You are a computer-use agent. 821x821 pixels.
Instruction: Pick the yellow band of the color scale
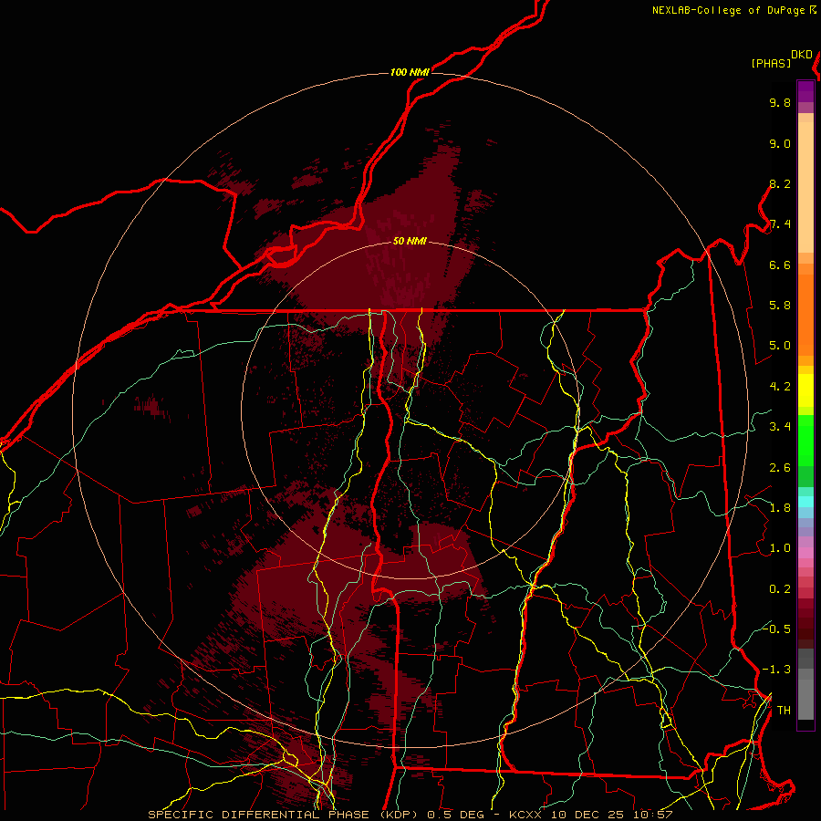click(x=805, y=390)
